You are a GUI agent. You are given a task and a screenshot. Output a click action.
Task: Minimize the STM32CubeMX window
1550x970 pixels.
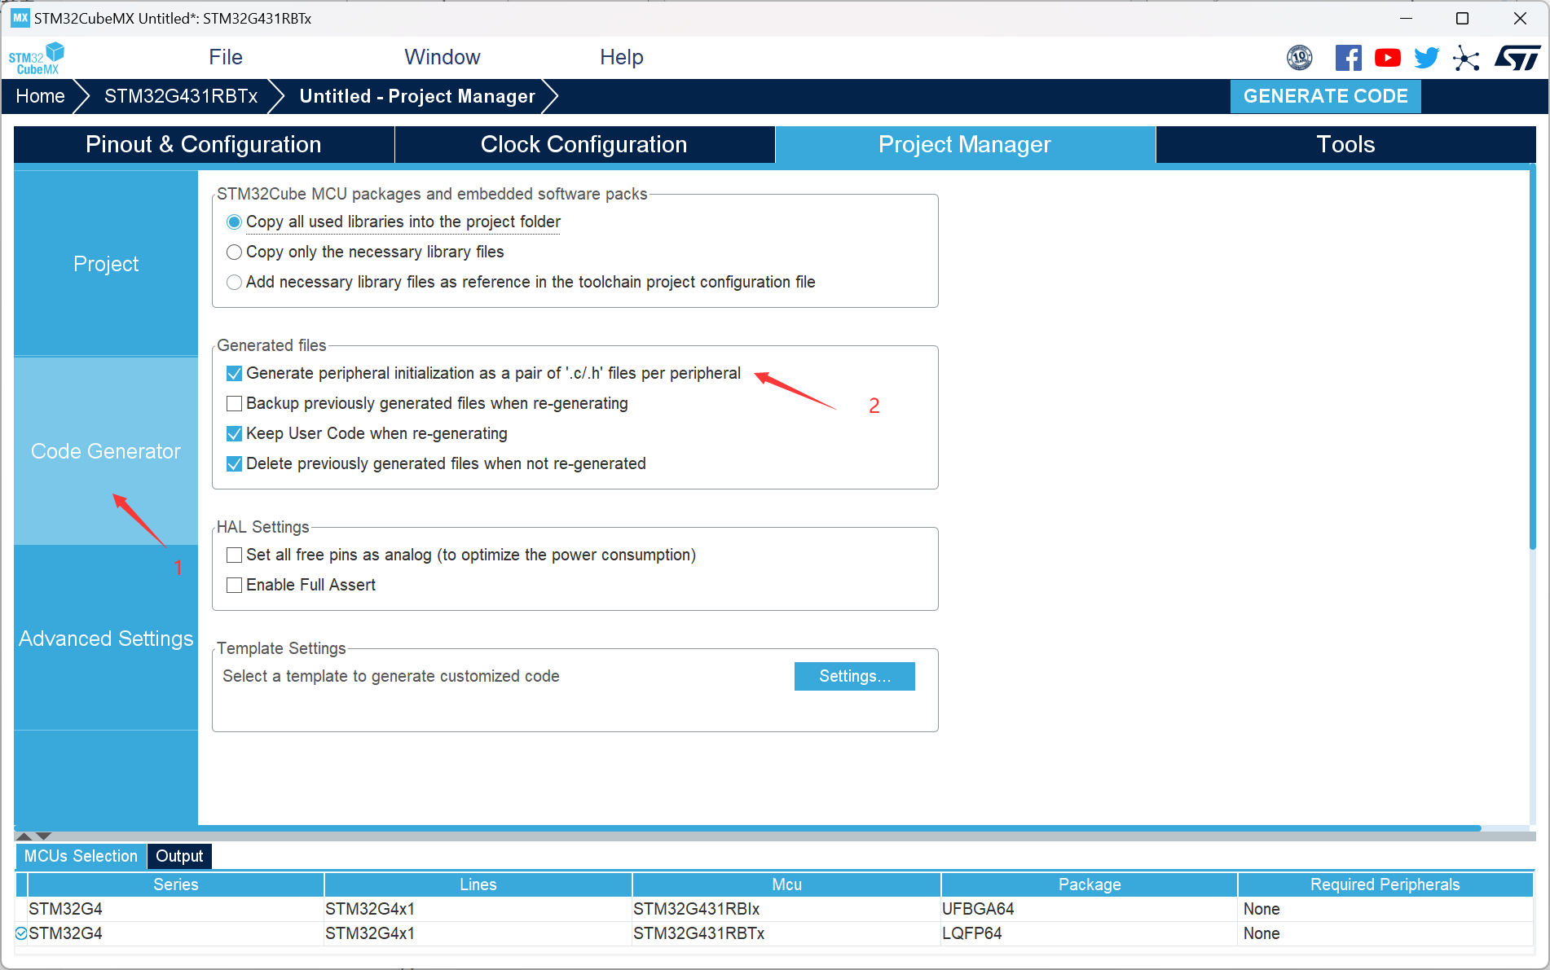pos(1407,18)
